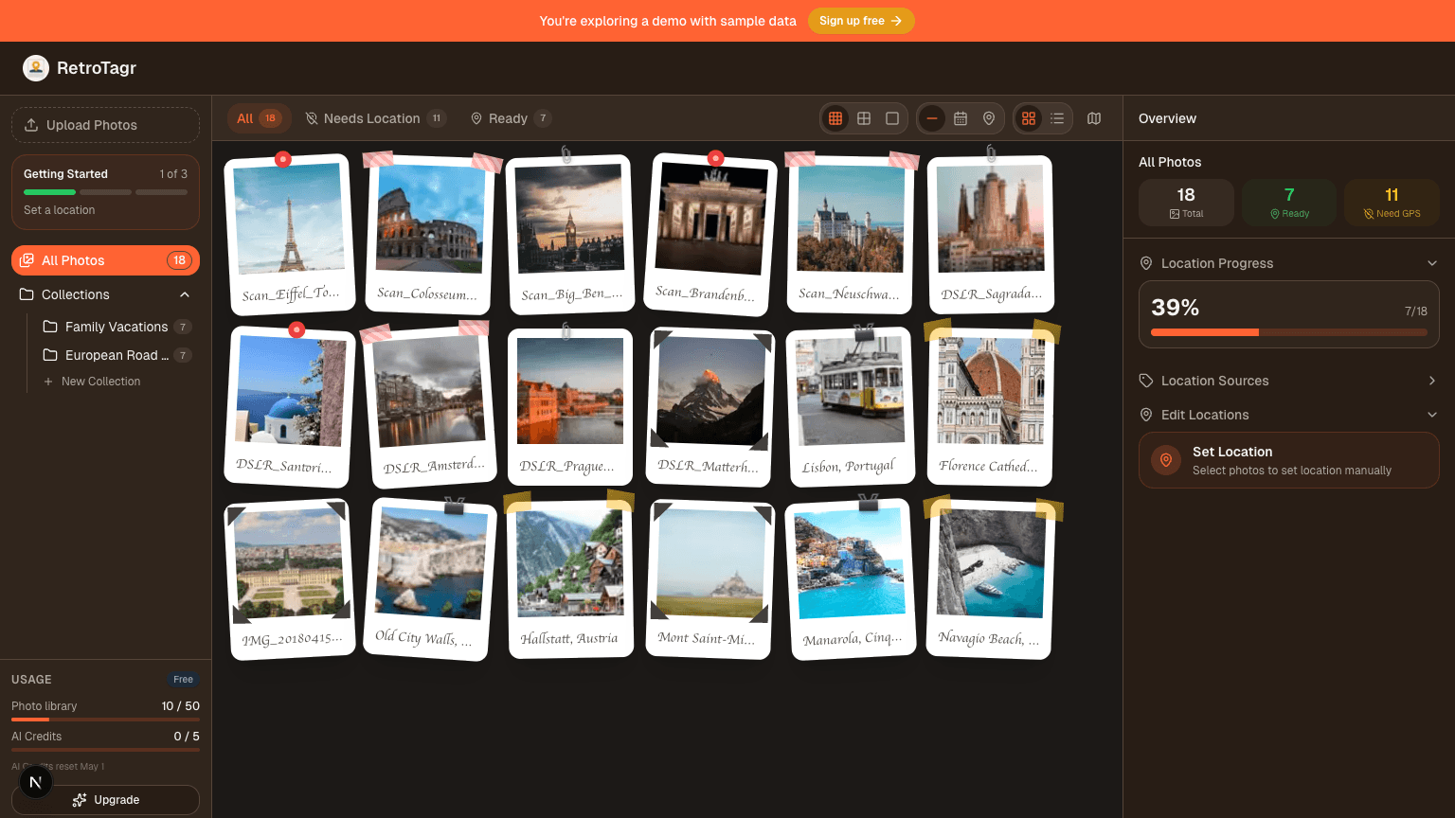This screenshot has height=818, width=1455.
Task: Click the Next.js dev tools badge
Action: pyautogui.click(x=35, y=782)
